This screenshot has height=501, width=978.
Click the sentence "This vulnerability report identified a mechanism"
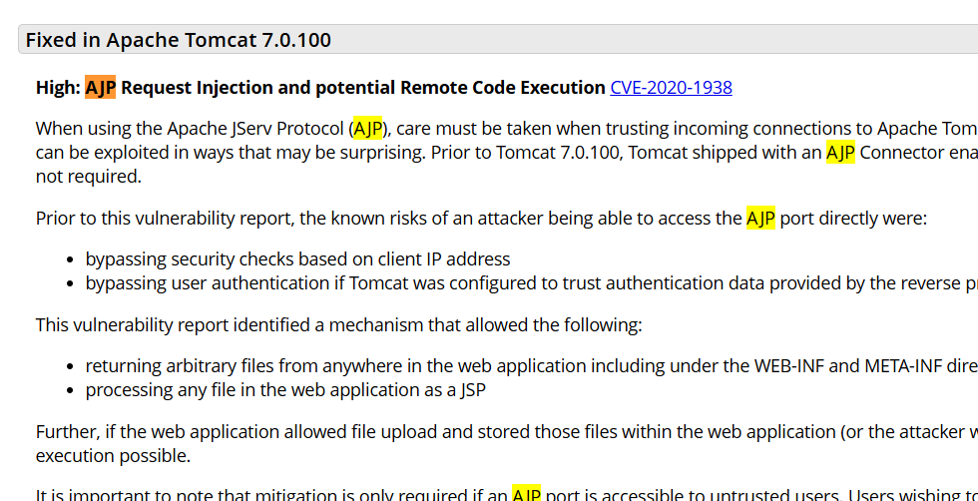tap(339, 324)
